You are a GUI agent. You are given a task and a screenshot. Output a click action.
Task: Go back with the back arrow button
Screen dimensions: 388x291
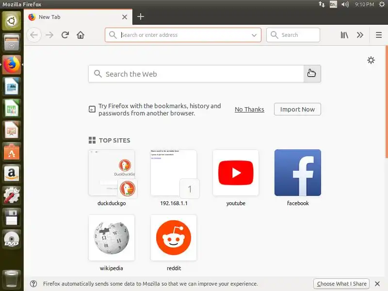click(x=34, y=35)
